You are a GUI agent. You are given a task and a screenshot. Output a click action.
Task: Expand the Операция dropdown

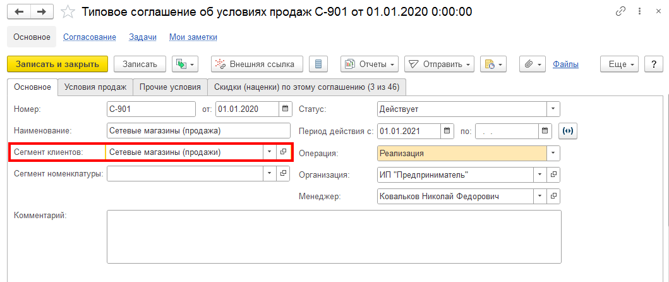click(553, 153)
